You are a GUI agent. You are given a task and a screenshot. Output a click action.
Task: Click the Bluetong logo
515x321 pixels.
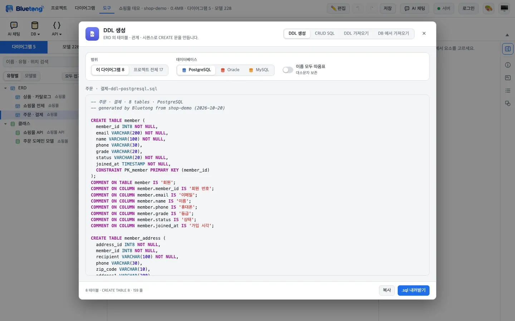point(25,8)
